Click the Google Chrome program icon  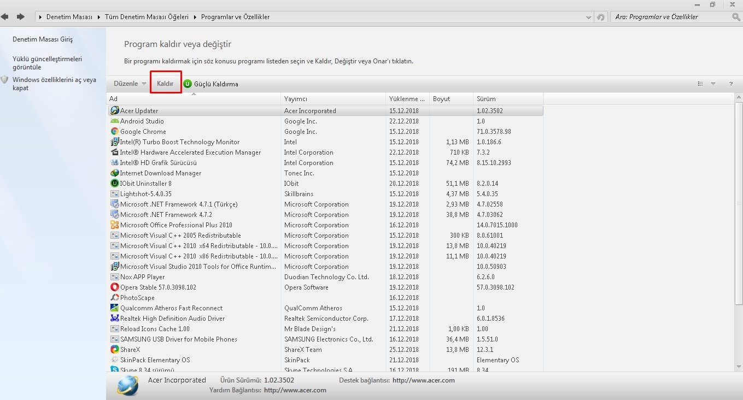pos(114,132)
